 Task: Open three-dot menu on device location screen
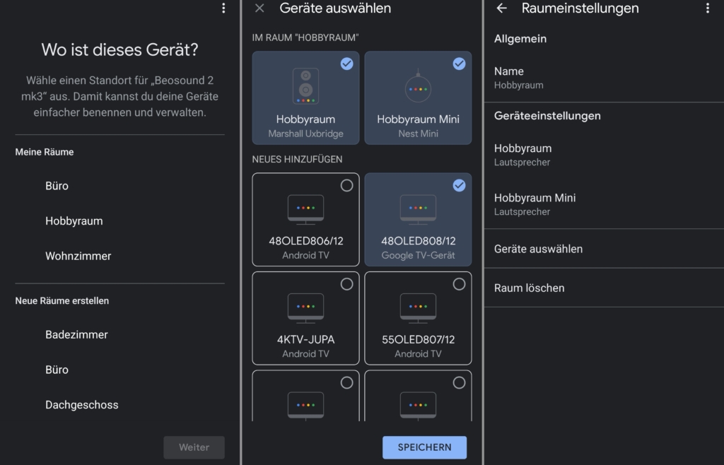223,8
